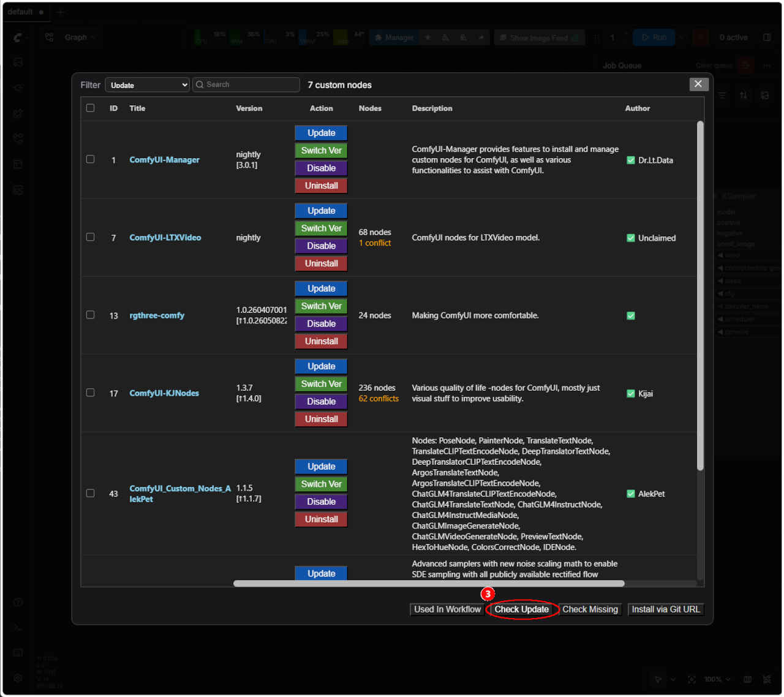
Task: Open the ComfyUI logo menu
Action: coord(18,37)
